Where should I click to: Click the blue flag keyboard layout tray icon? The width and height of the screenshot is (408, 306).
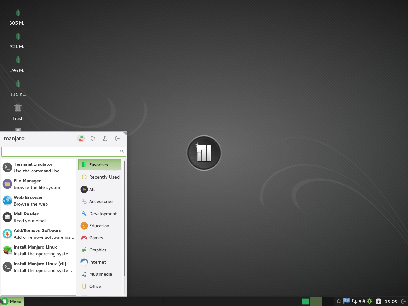point(346,301)
